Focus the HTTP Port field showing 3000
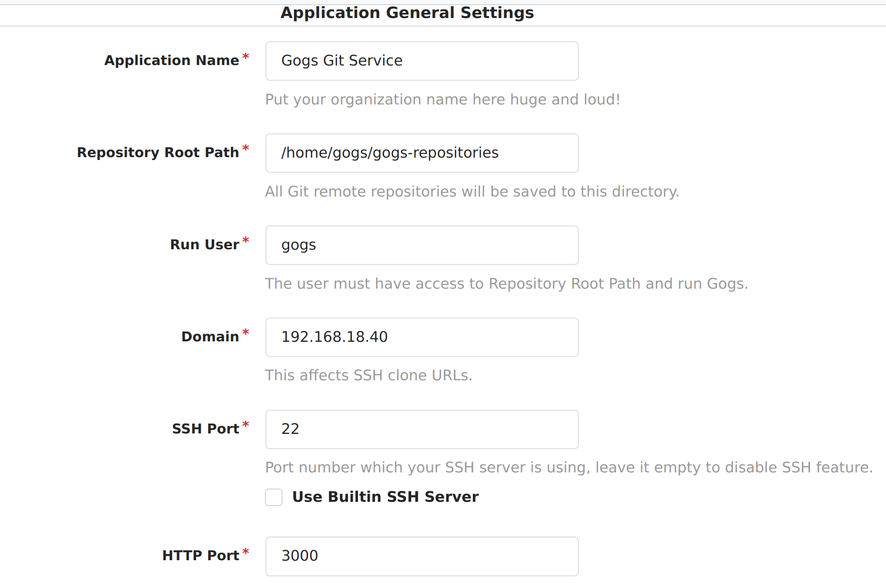The image size is (886, 583). coord(422,556)
